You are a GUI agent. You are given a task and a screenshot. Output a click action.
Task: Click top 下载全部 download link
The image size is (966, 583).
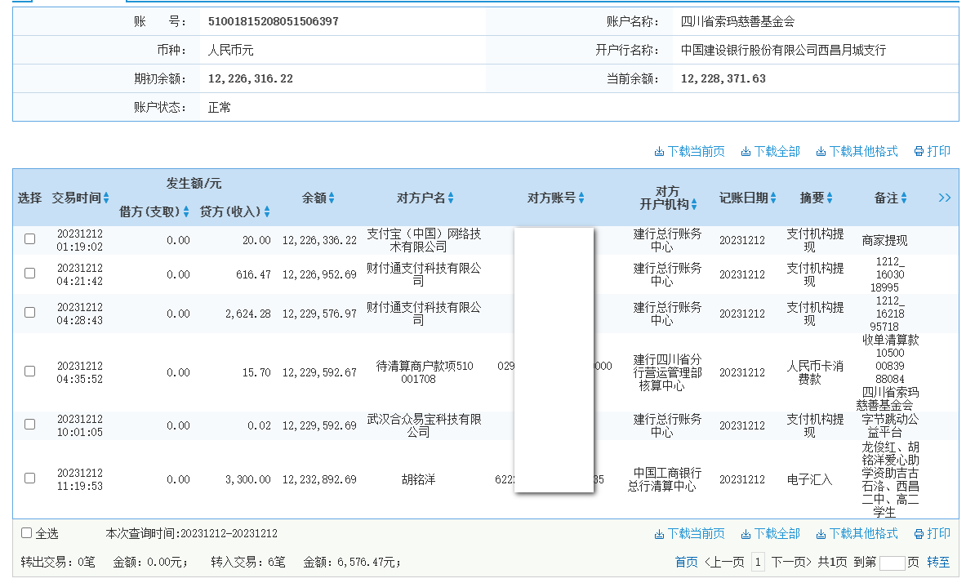770,152
